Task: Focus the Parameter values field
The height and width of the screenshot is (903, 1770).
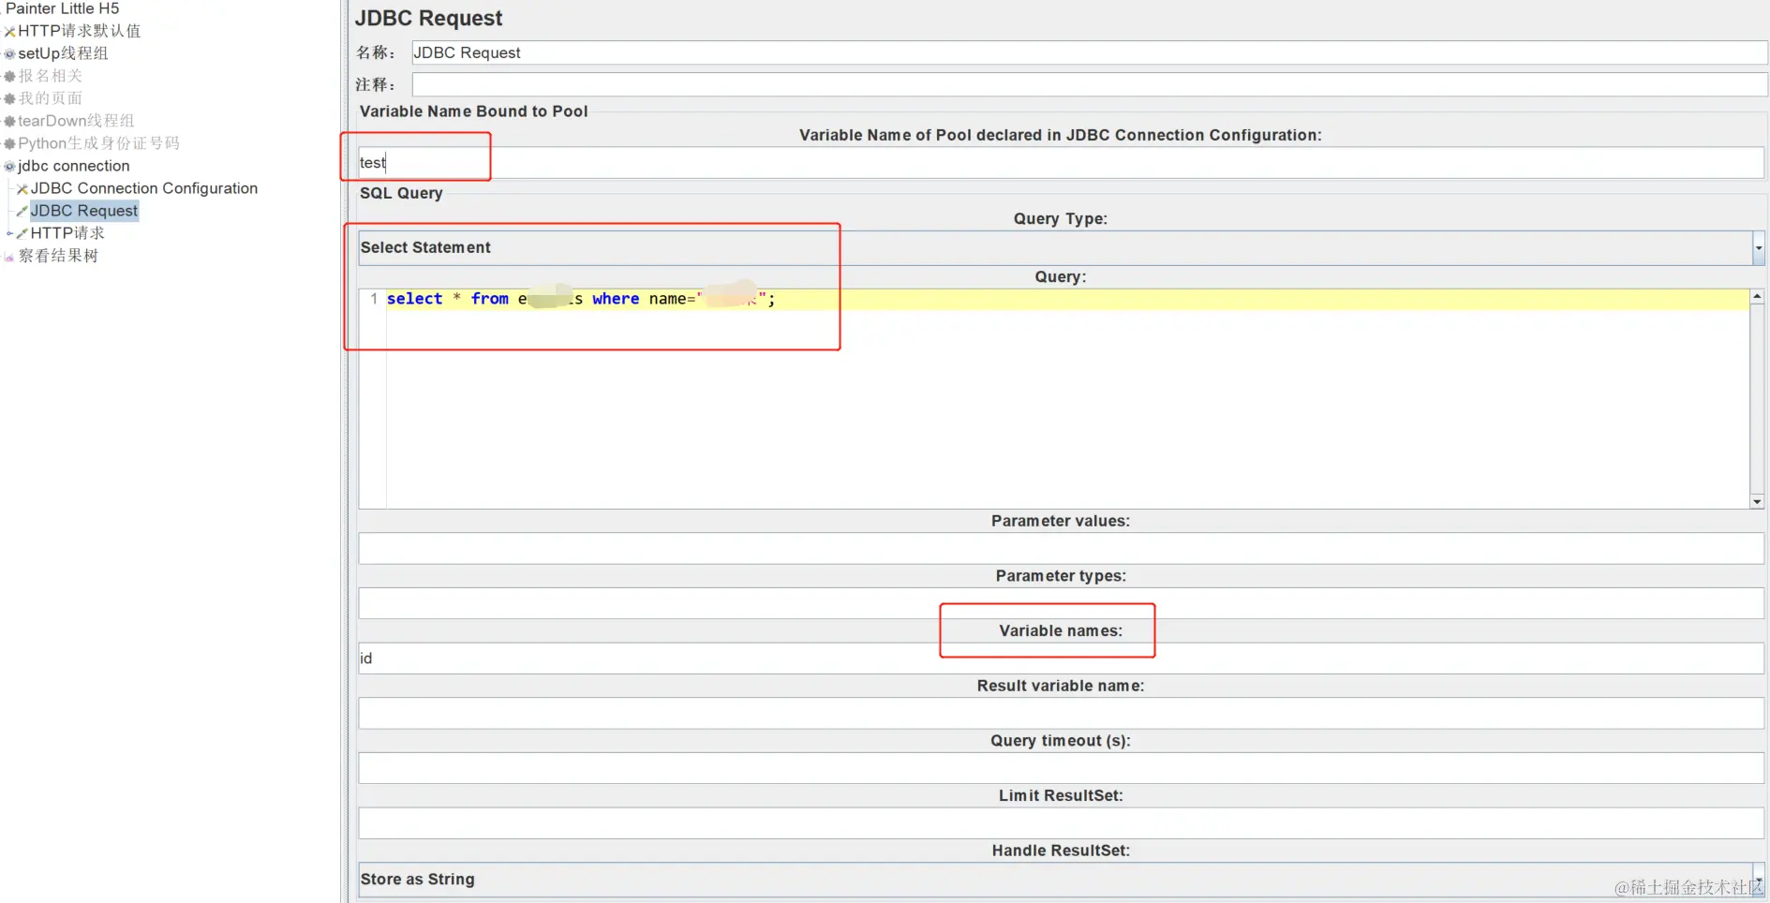Action: pyautogui.click(x=1061, y=548)
